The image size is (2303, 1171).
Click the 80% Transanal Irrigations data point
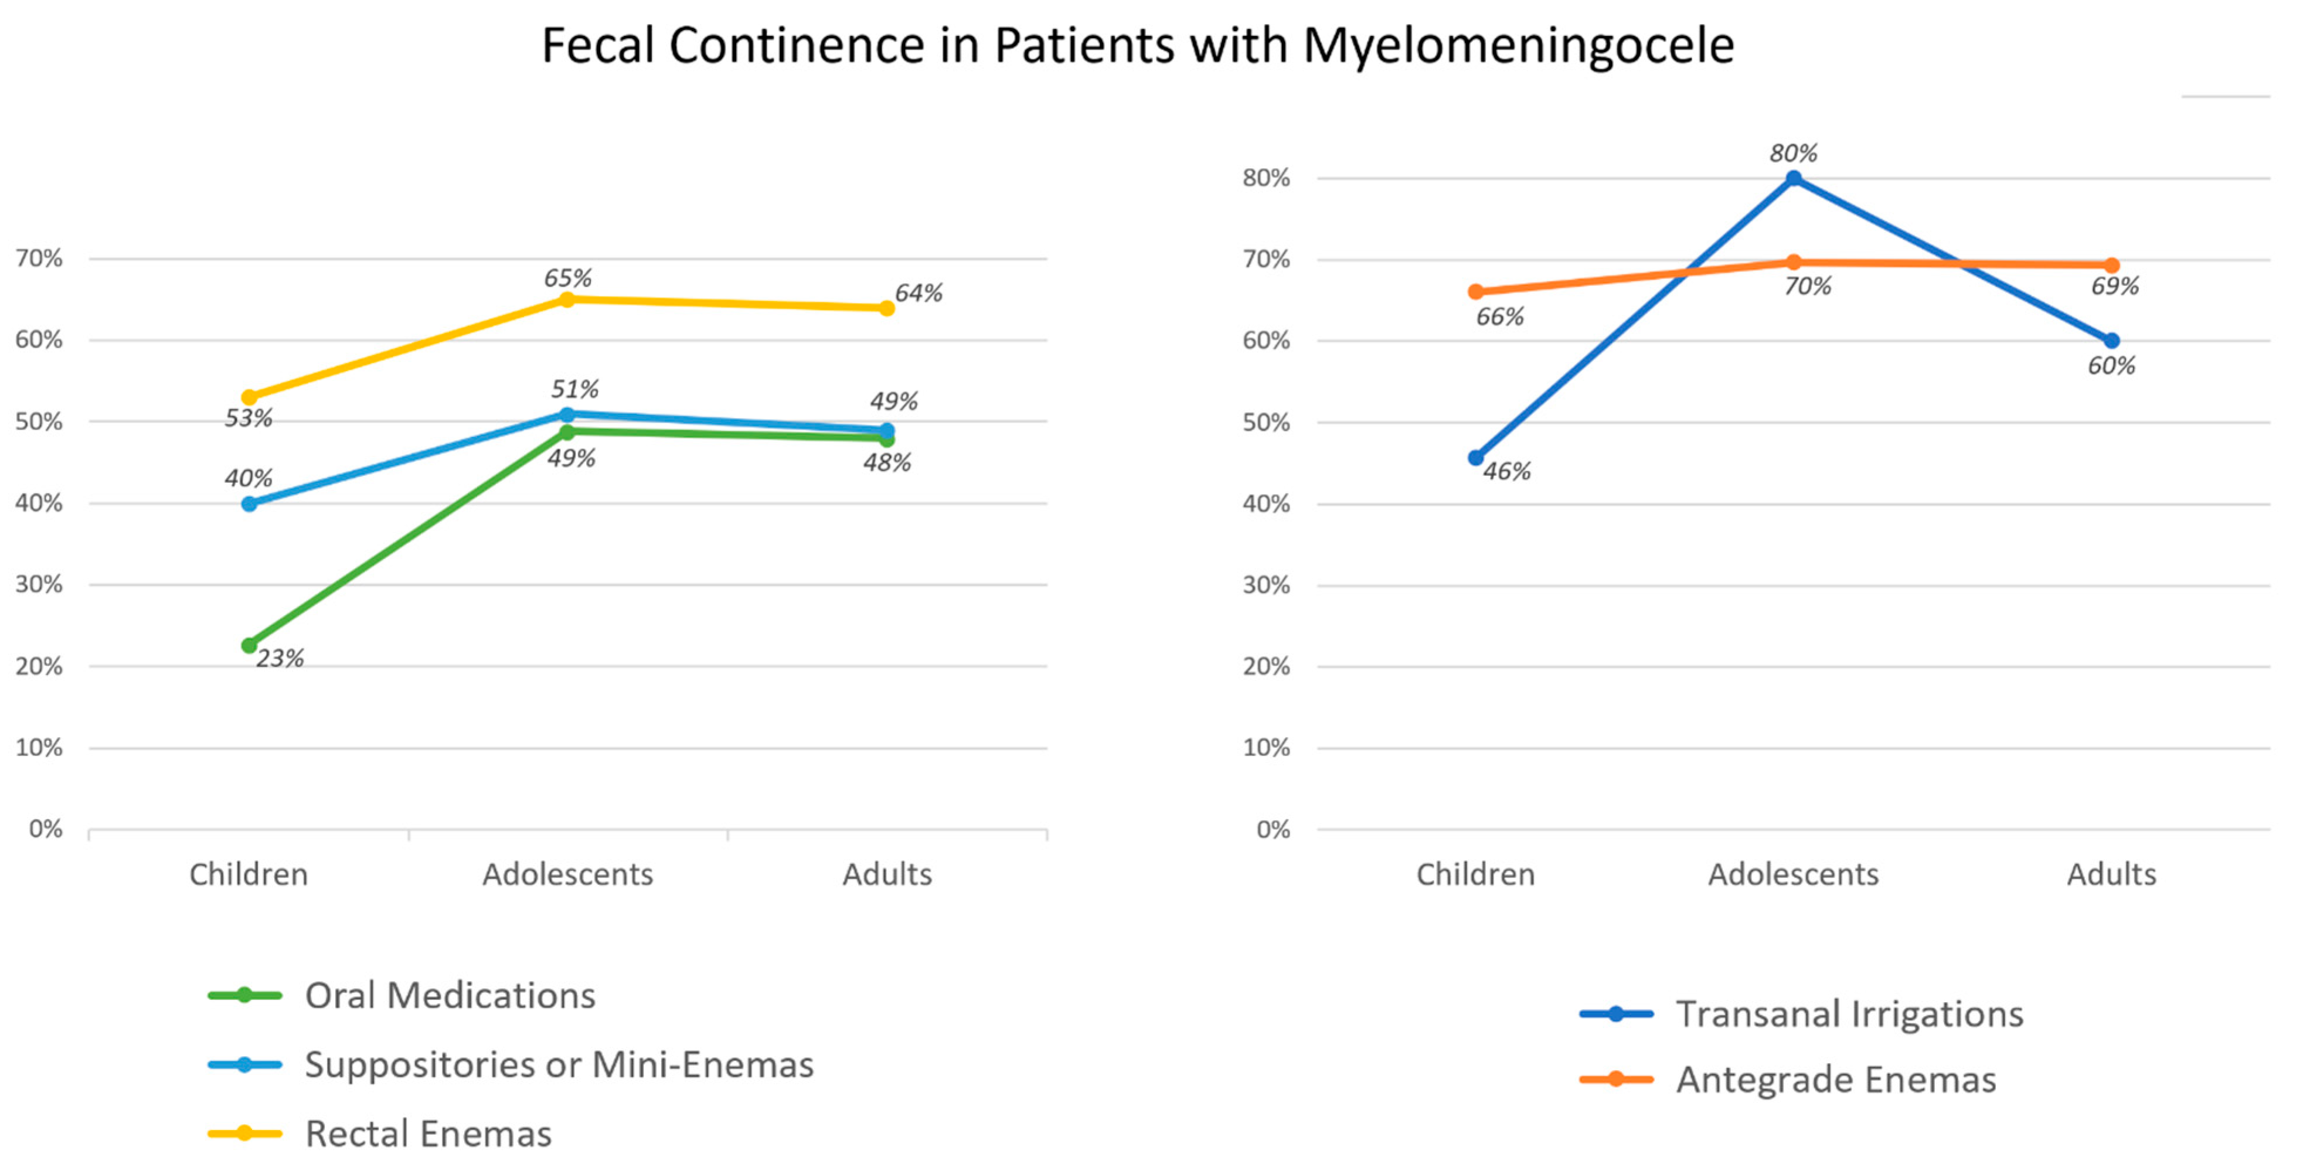click(1794, 179)
